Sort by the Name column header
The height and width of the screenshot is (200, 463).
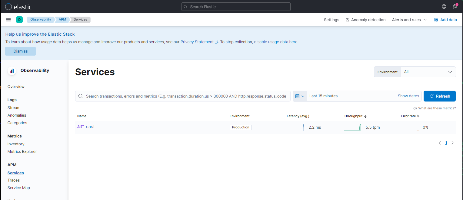click(82, 116)
